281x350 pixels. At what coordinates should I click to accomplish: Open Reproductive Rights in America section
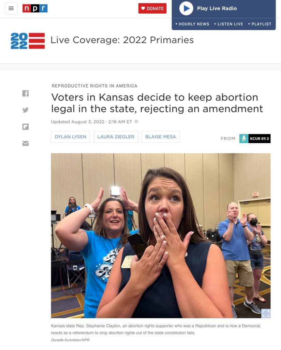[x=94, y=86]
